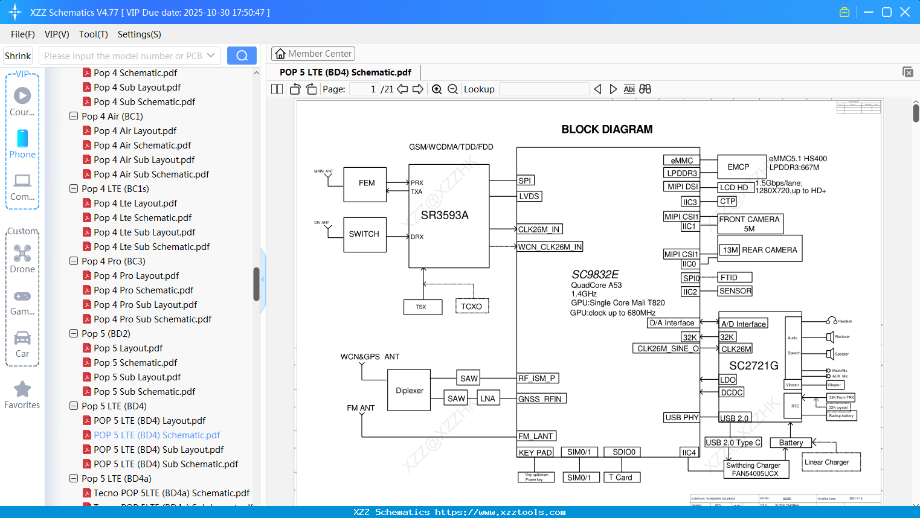Select the Car category in the sidebar
This screenshot has height=518, width=920.
(x=22, y=343)
